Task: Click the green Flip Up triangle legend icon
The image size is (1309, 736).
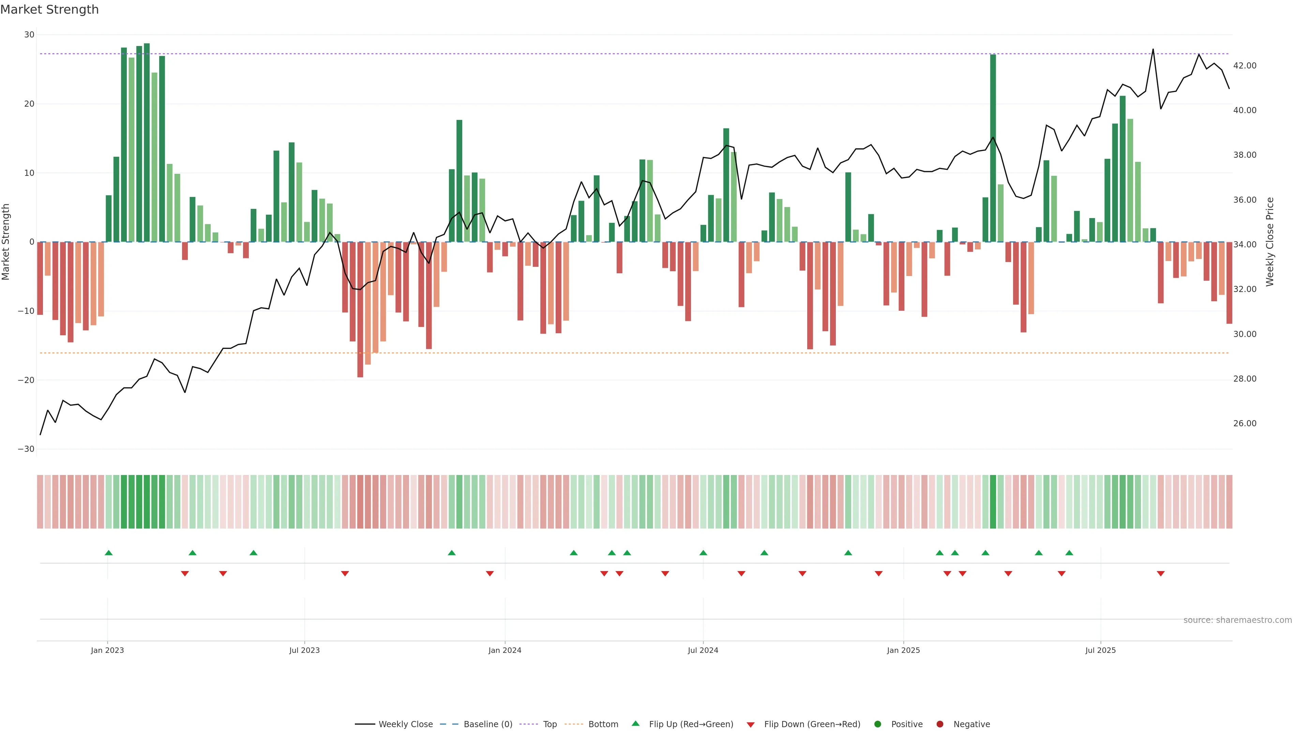Action: tap(635, 723)
